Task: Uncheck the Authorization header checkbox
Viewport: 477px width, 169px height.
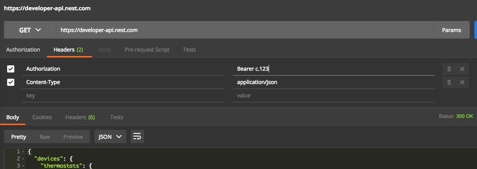Action: click(x=11, y=69)
